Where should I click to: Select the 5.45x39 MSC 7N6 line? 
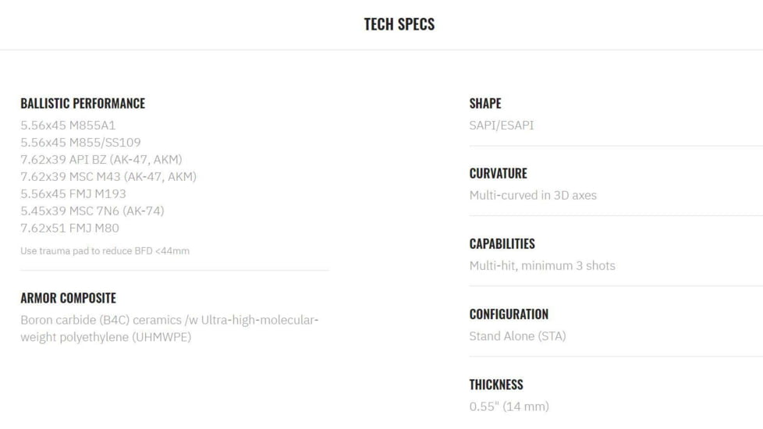(x=92, y=211)
